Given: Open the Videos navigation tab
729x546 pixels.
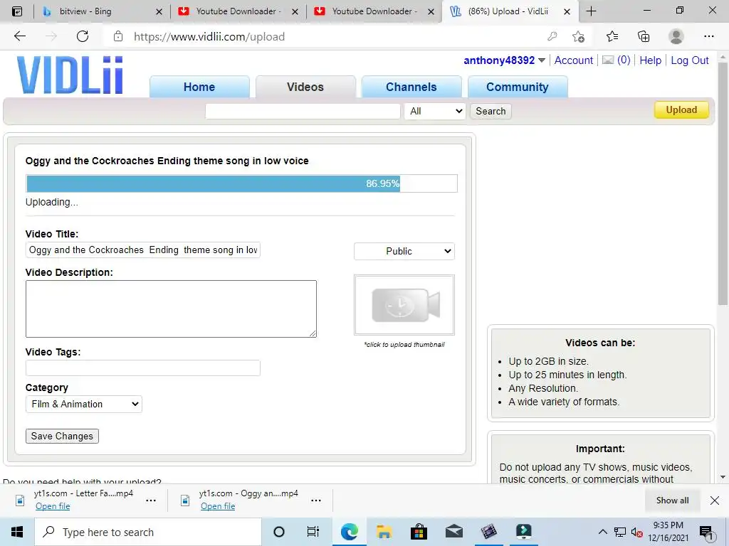Looking at the screenshot, I should 305,87.
